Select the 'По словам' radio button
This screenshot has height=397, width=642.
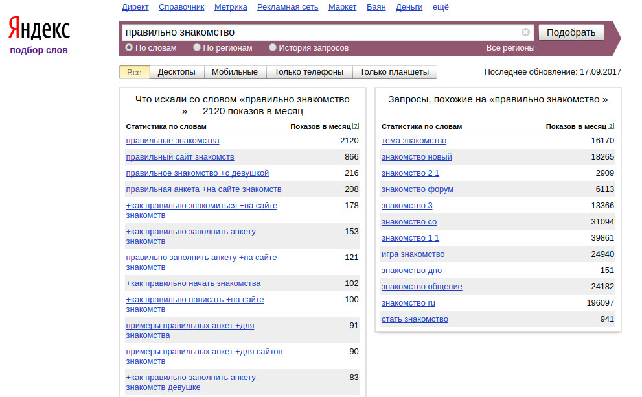tap(129, 47)
